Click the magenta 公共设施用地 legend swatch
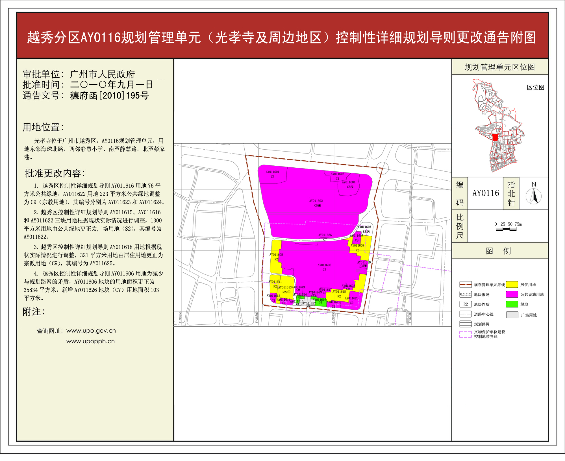 click(x=512, y=294)
